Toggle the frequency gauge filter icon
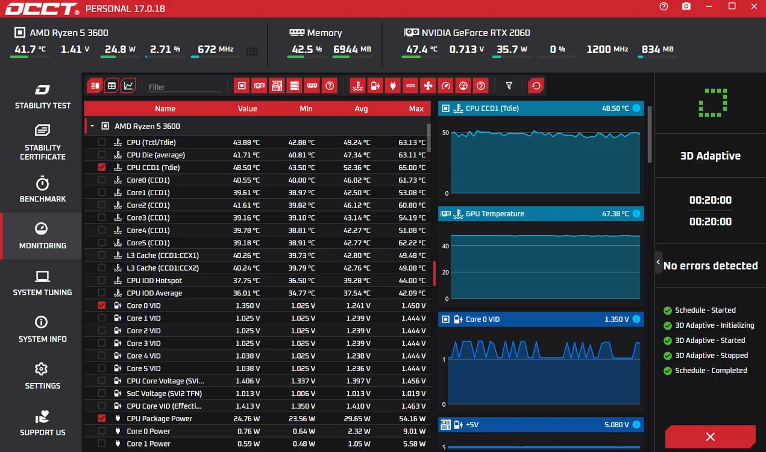 click(x=445, y=86)
